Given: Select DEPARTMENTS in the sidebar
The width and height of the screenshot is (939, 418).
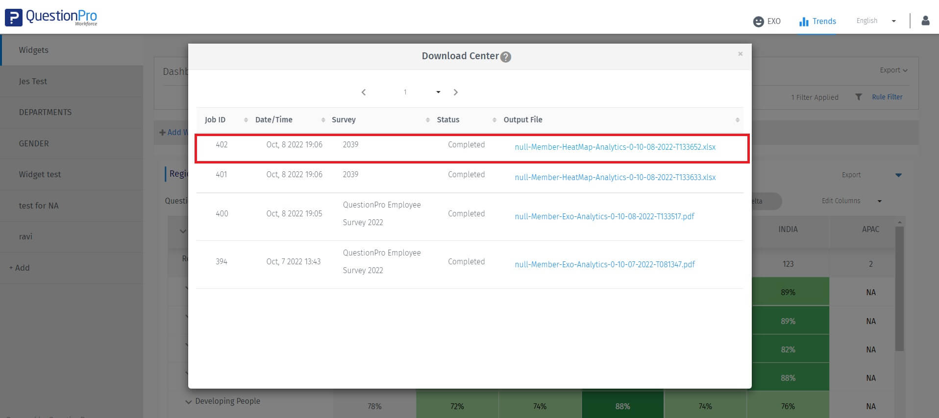Looking at the screenshot, I should point(72,112).
